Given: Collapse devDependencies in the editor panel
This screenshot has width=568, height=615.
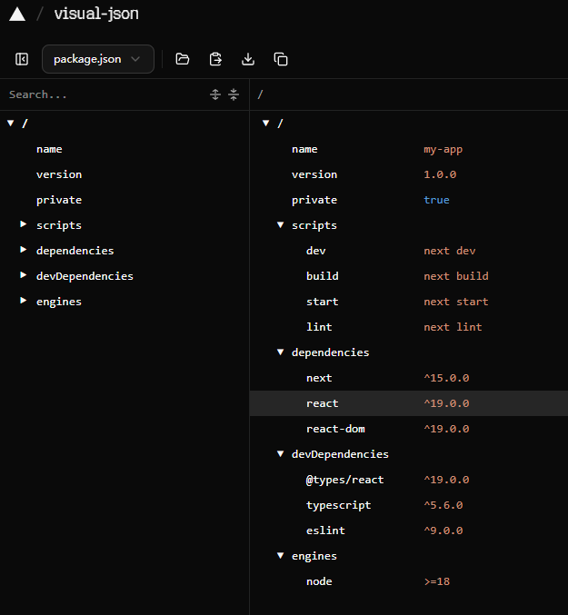Looking at the screenshot, I should point(281,454).
